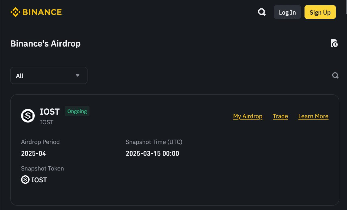Screen dimensions: 347x210
Task: Select the Binance diamond logo mark
Action: tap(15, 12)
